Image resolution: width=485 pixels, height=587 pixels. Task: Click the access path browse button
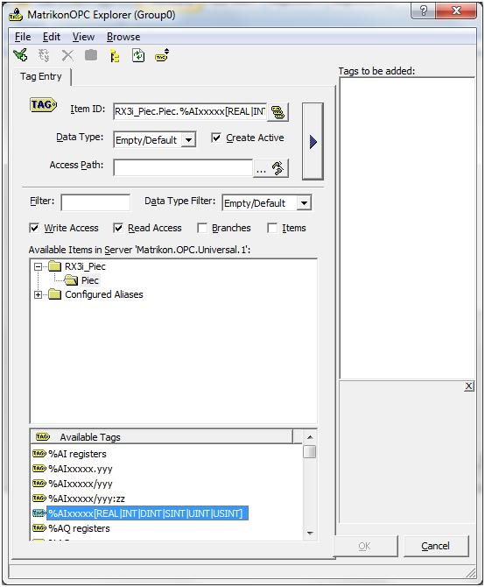[x=271, y=168]
